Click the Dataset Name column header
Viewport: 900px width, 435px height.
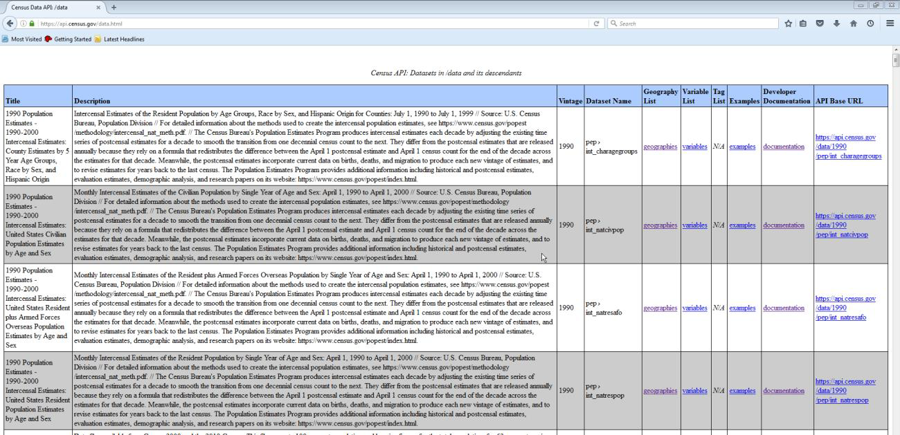pos(613,95)
